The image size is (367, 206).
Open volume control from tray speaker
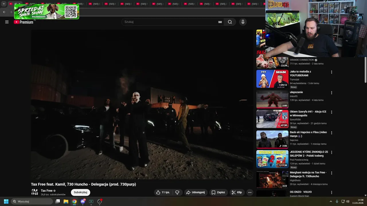[x=348, y=201]
